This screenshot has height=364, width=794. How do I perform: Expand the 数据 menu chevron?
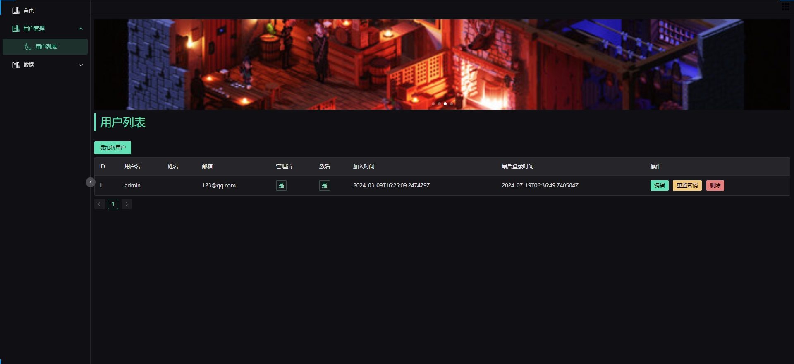tap(81, 65)
